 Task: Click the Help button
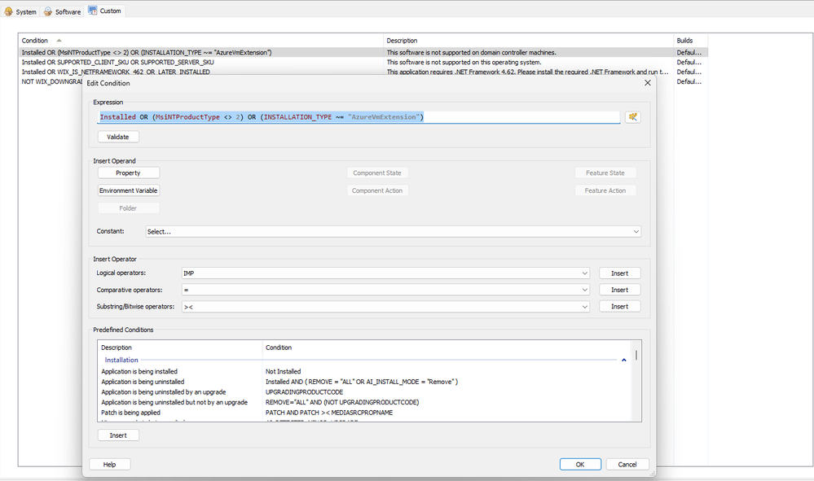tap(109, 465)
